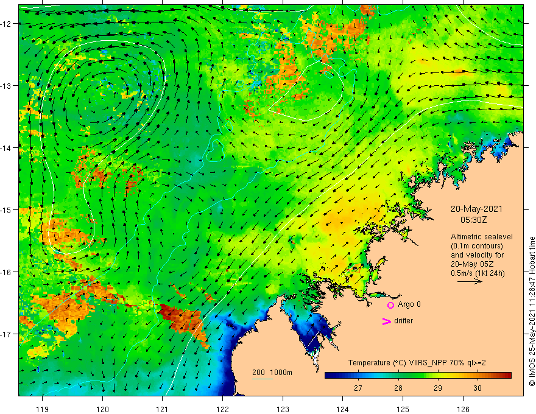This screenshot has height=414, width=536.
Task: Click the '(0.1m contours)' text
Action: 477,246
